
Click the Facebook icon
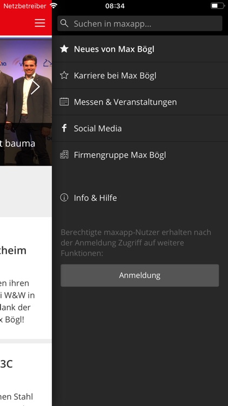tap(64, 128)
